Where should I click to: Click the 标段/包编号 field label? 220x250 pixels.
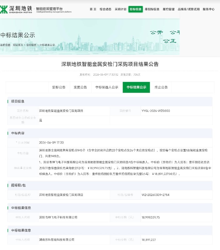pos(125,195)
